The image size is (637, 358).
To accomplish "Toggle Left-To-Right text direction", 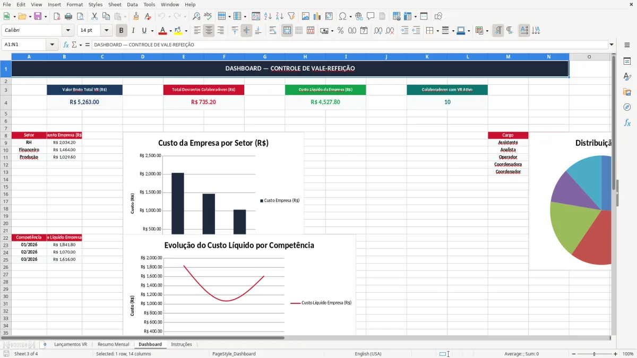I will tap(498, 31).
